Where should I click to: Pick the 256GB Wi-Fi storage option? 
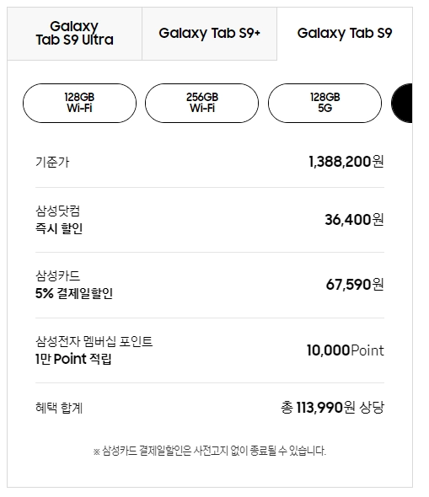pos(202,103)
